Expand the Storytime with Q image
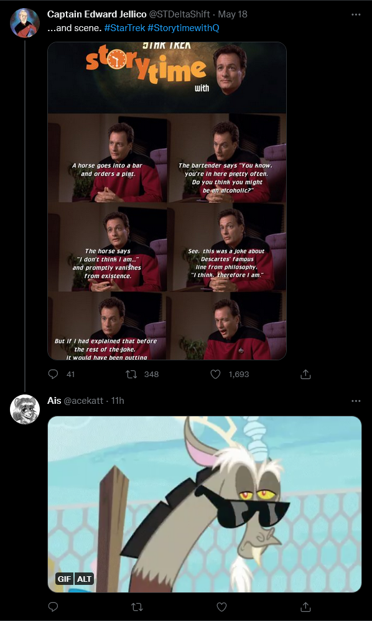The image size is (372, 621). click(167, 201)
